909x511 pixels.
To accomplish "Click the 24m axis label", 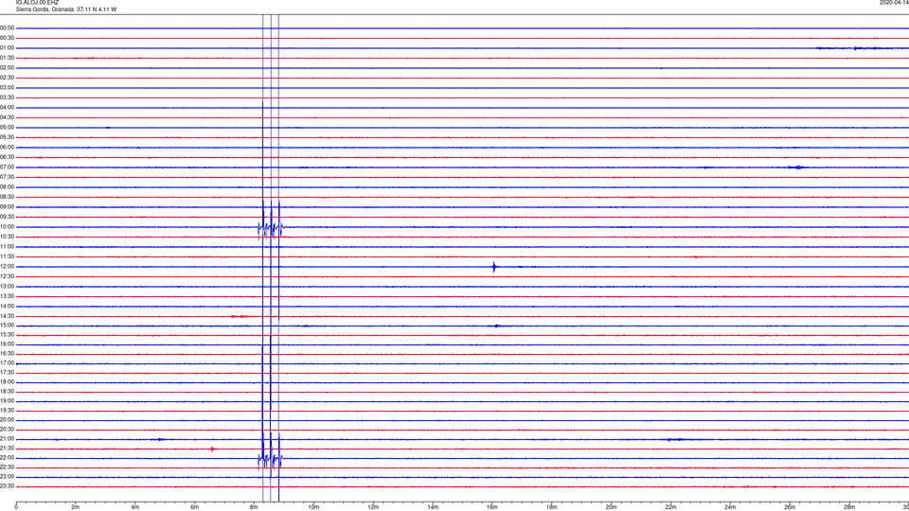I will 730,507.
